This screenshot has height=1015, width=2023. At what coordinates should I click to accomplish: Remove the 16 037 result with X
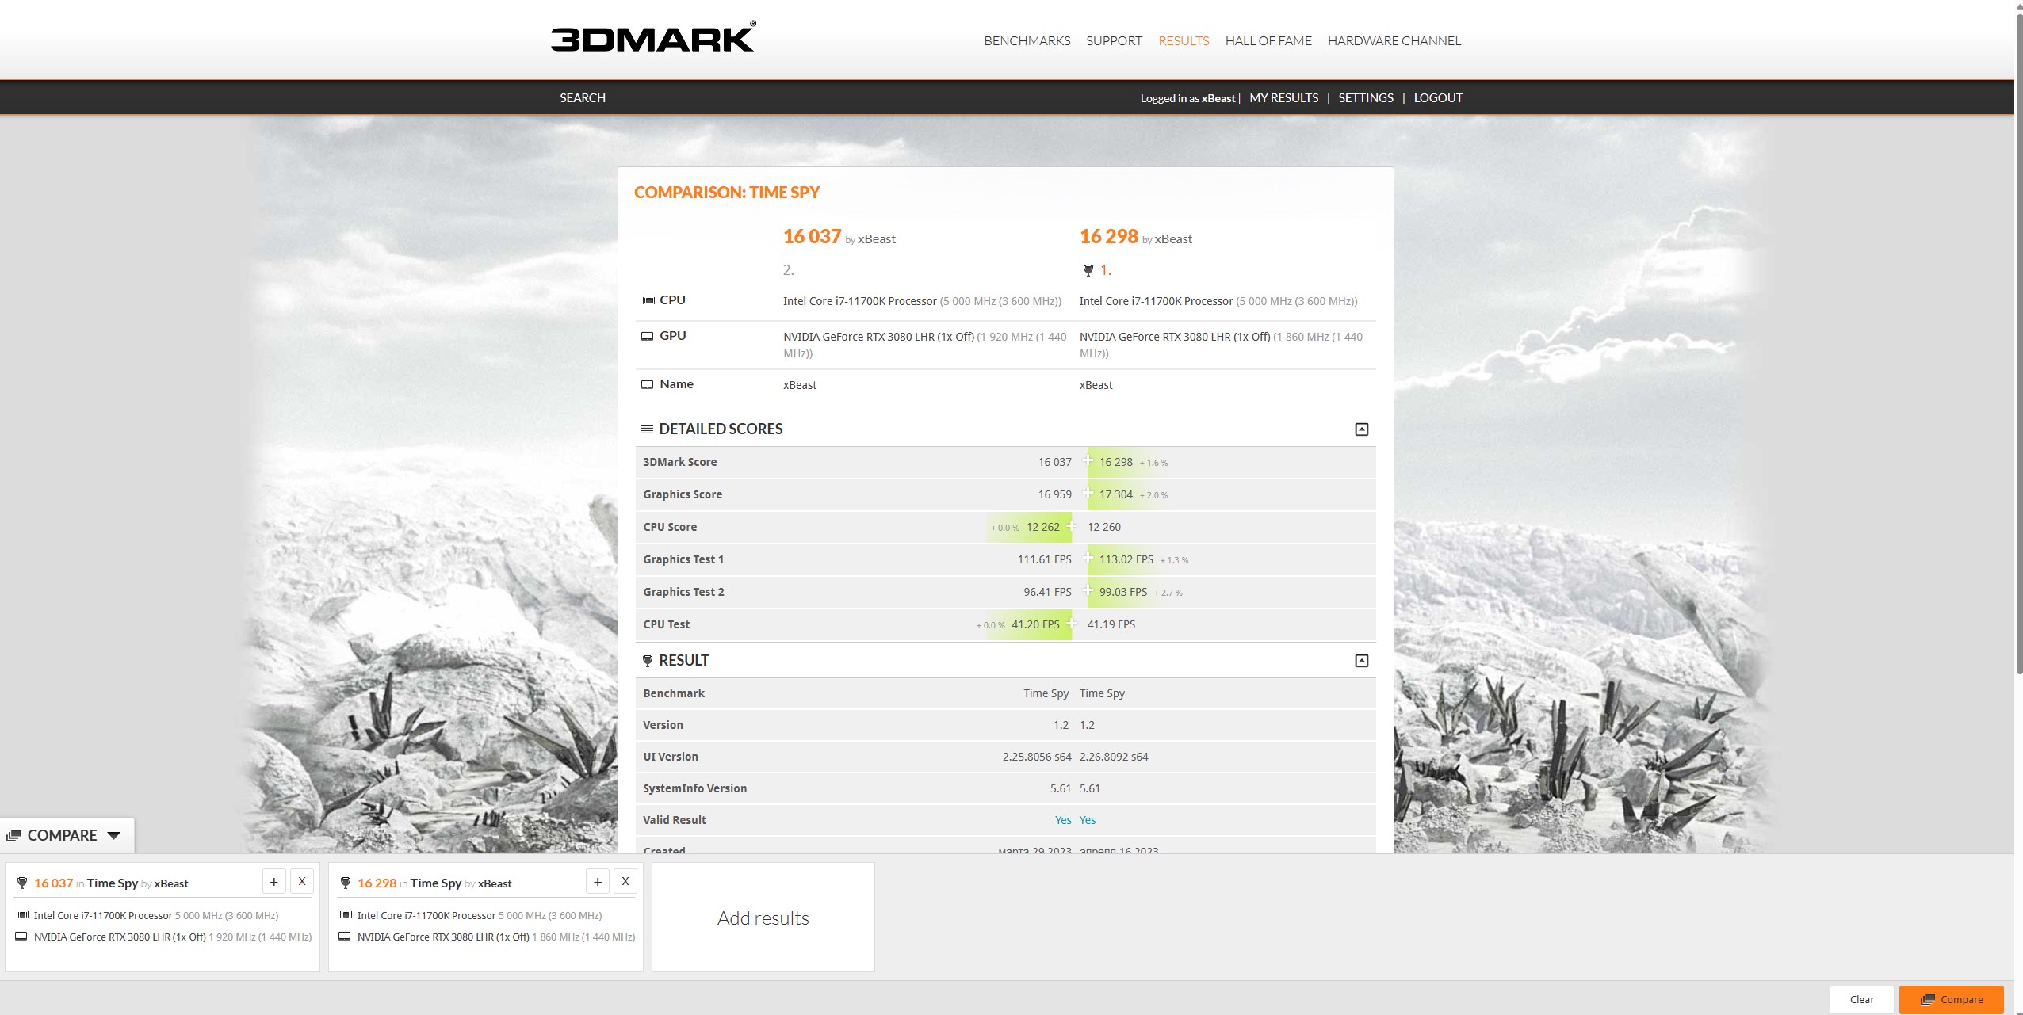(x=302, y=881)
